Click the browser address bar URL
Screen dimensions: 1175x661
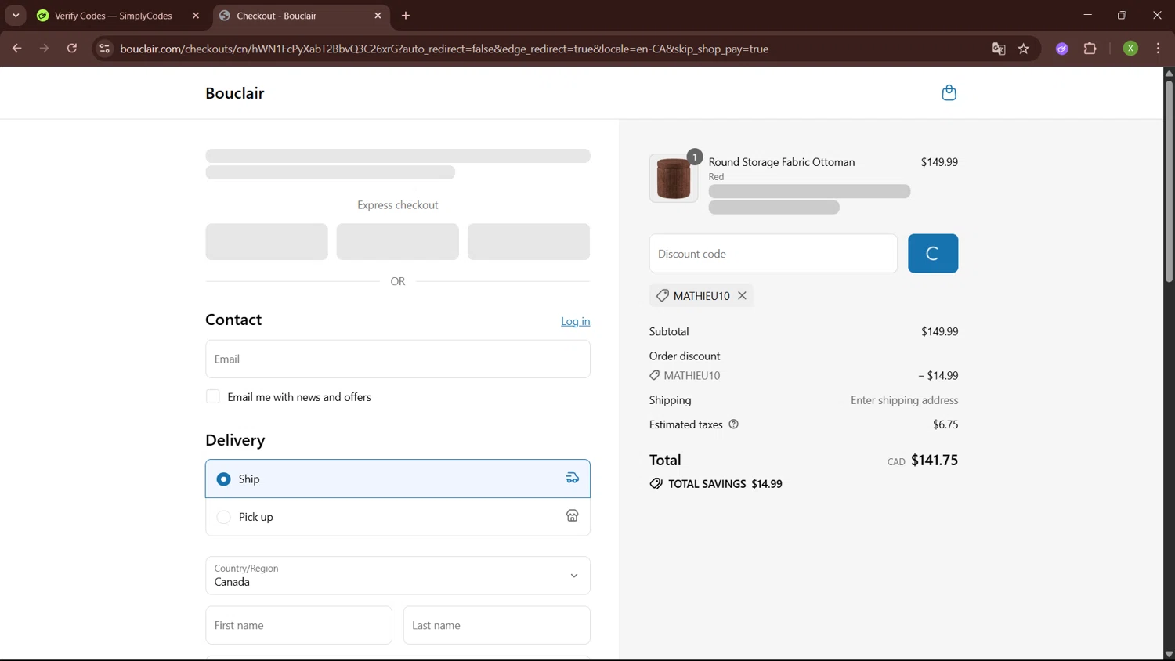click(x=444, y=49)
